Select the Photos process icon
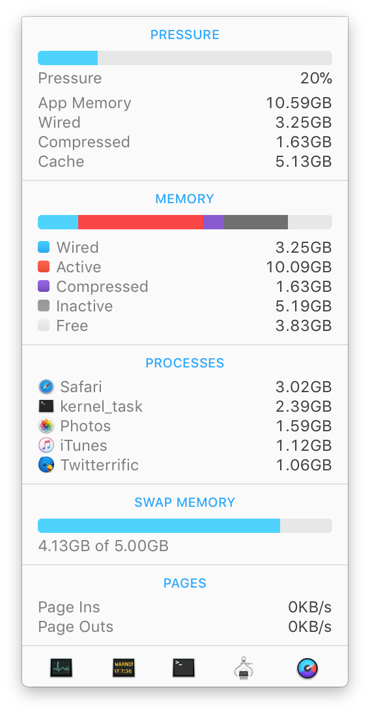The height and width of the screenshot is (714, 370). click(46, 426)
